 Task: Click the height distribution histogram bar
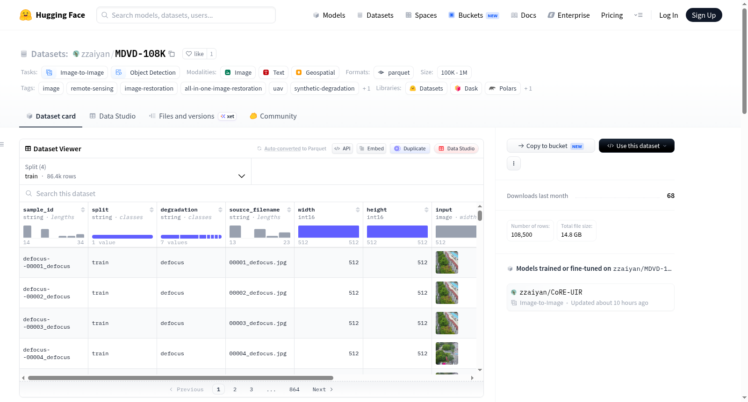[397, 232]
